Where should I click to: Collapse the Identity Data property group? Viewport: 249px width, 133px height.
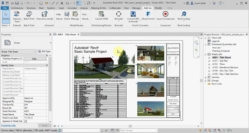47,65
